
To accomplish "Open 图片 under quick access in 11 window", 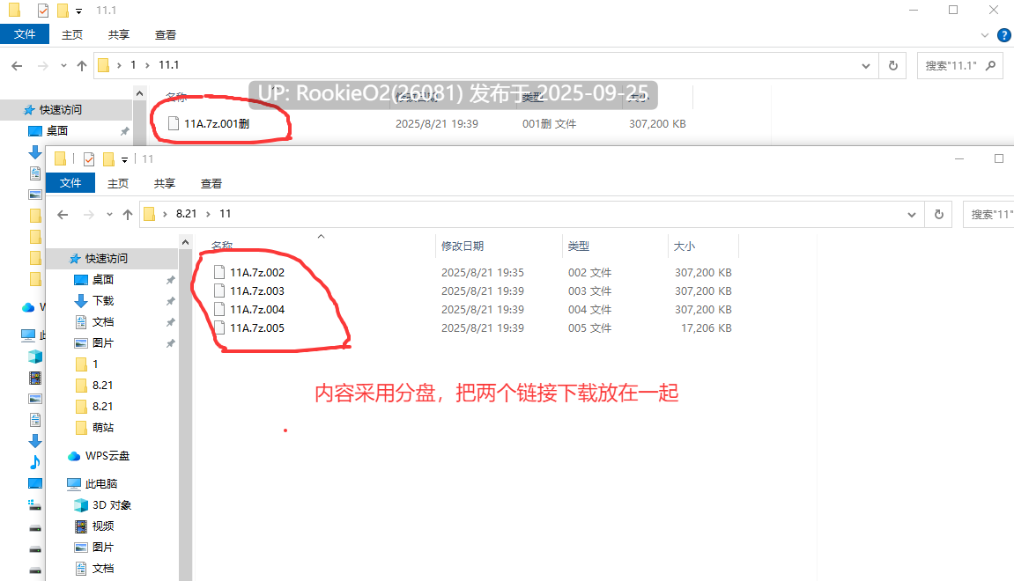I will (103, 343).
